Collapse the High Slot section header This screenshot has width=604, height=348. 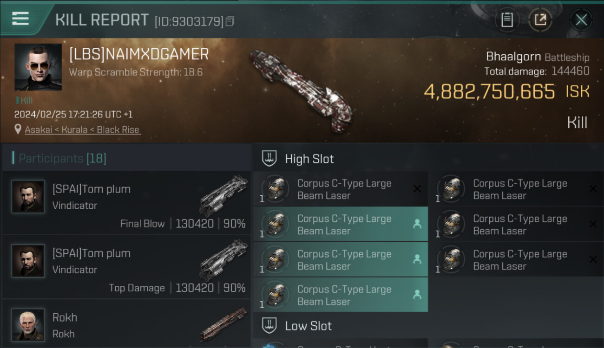(309, 159)
